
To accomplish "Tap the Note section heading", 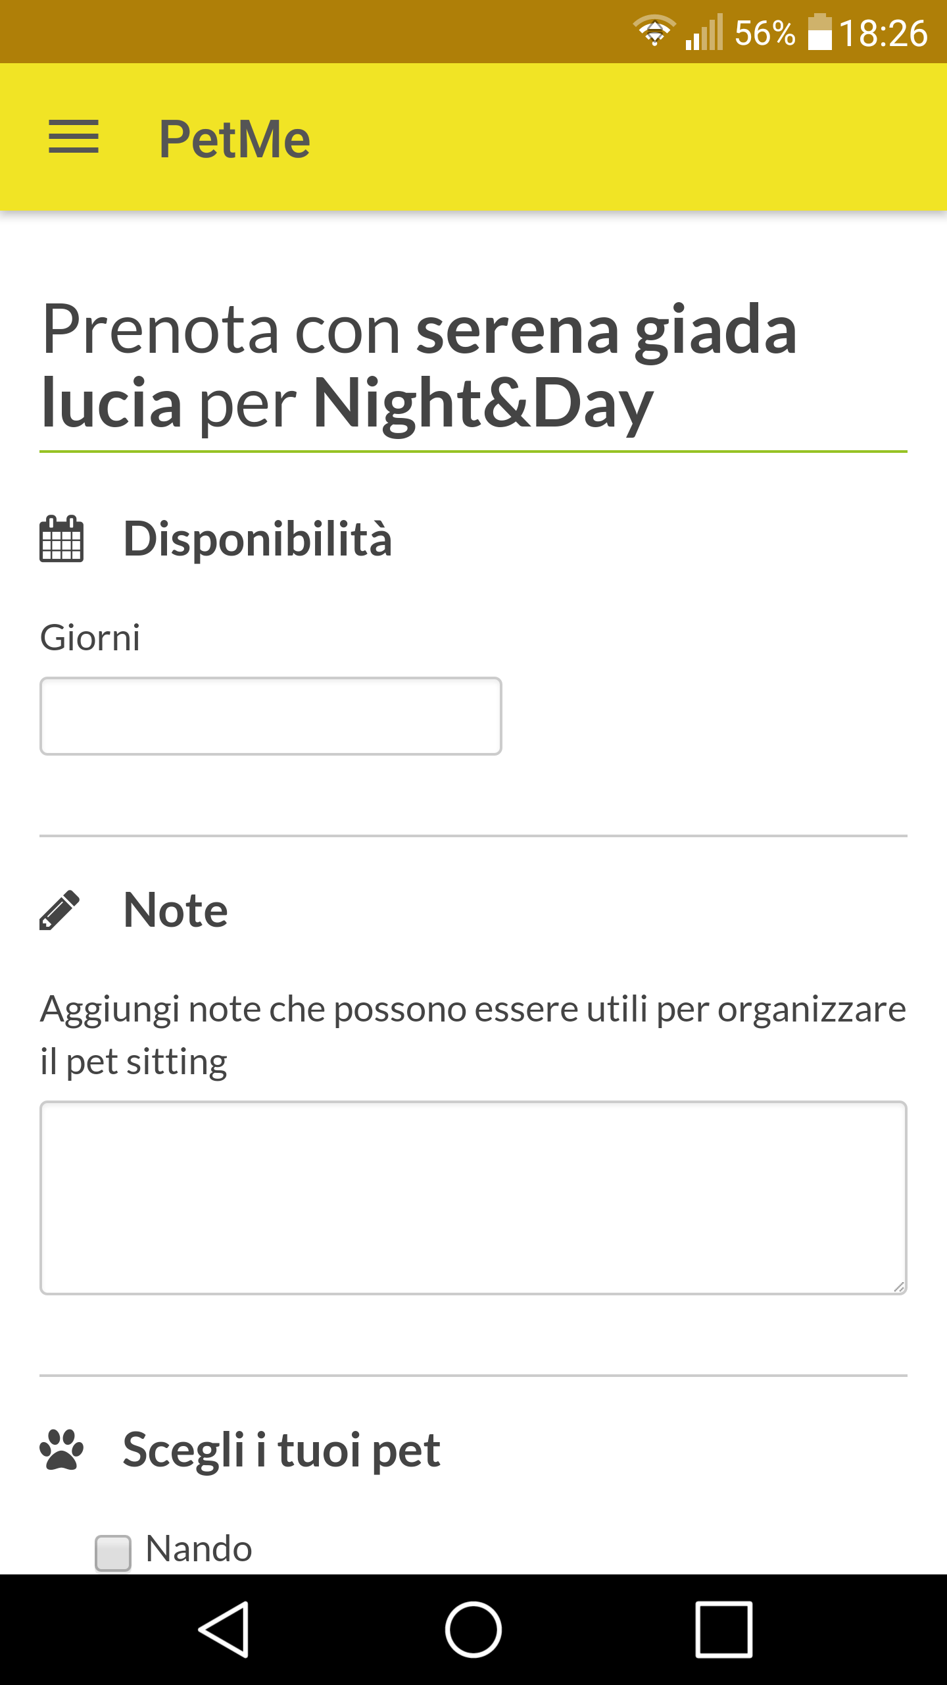I will coord(176,910).
